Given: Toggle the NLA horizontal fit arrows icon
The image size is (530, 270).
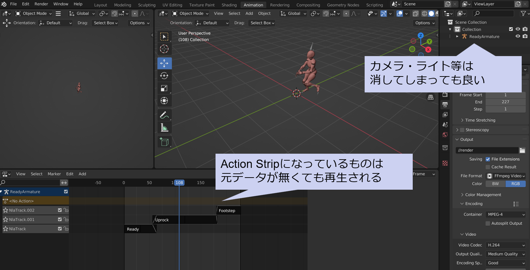Looking at the screenshot, I should (64, 183).
